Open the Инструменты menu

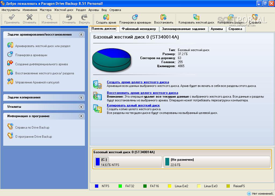pos(11,10)
